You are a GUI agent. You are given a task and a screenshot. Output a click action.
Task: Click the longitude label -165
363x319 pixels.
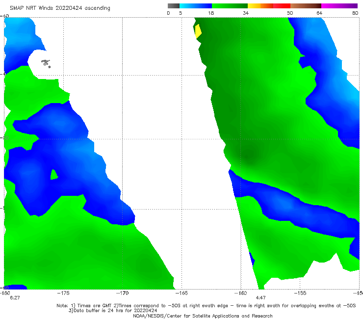[x=181, y=293]
